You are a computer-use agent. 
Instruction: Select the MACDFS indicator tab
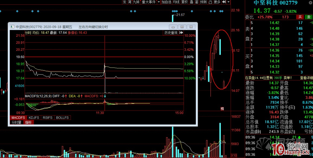pyautogui.click(x=18, y=118)
